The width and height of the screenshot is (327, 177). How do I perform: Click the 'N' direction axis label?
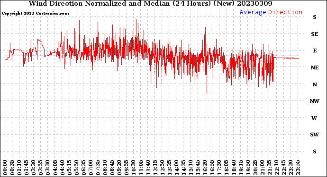(315, 84)
